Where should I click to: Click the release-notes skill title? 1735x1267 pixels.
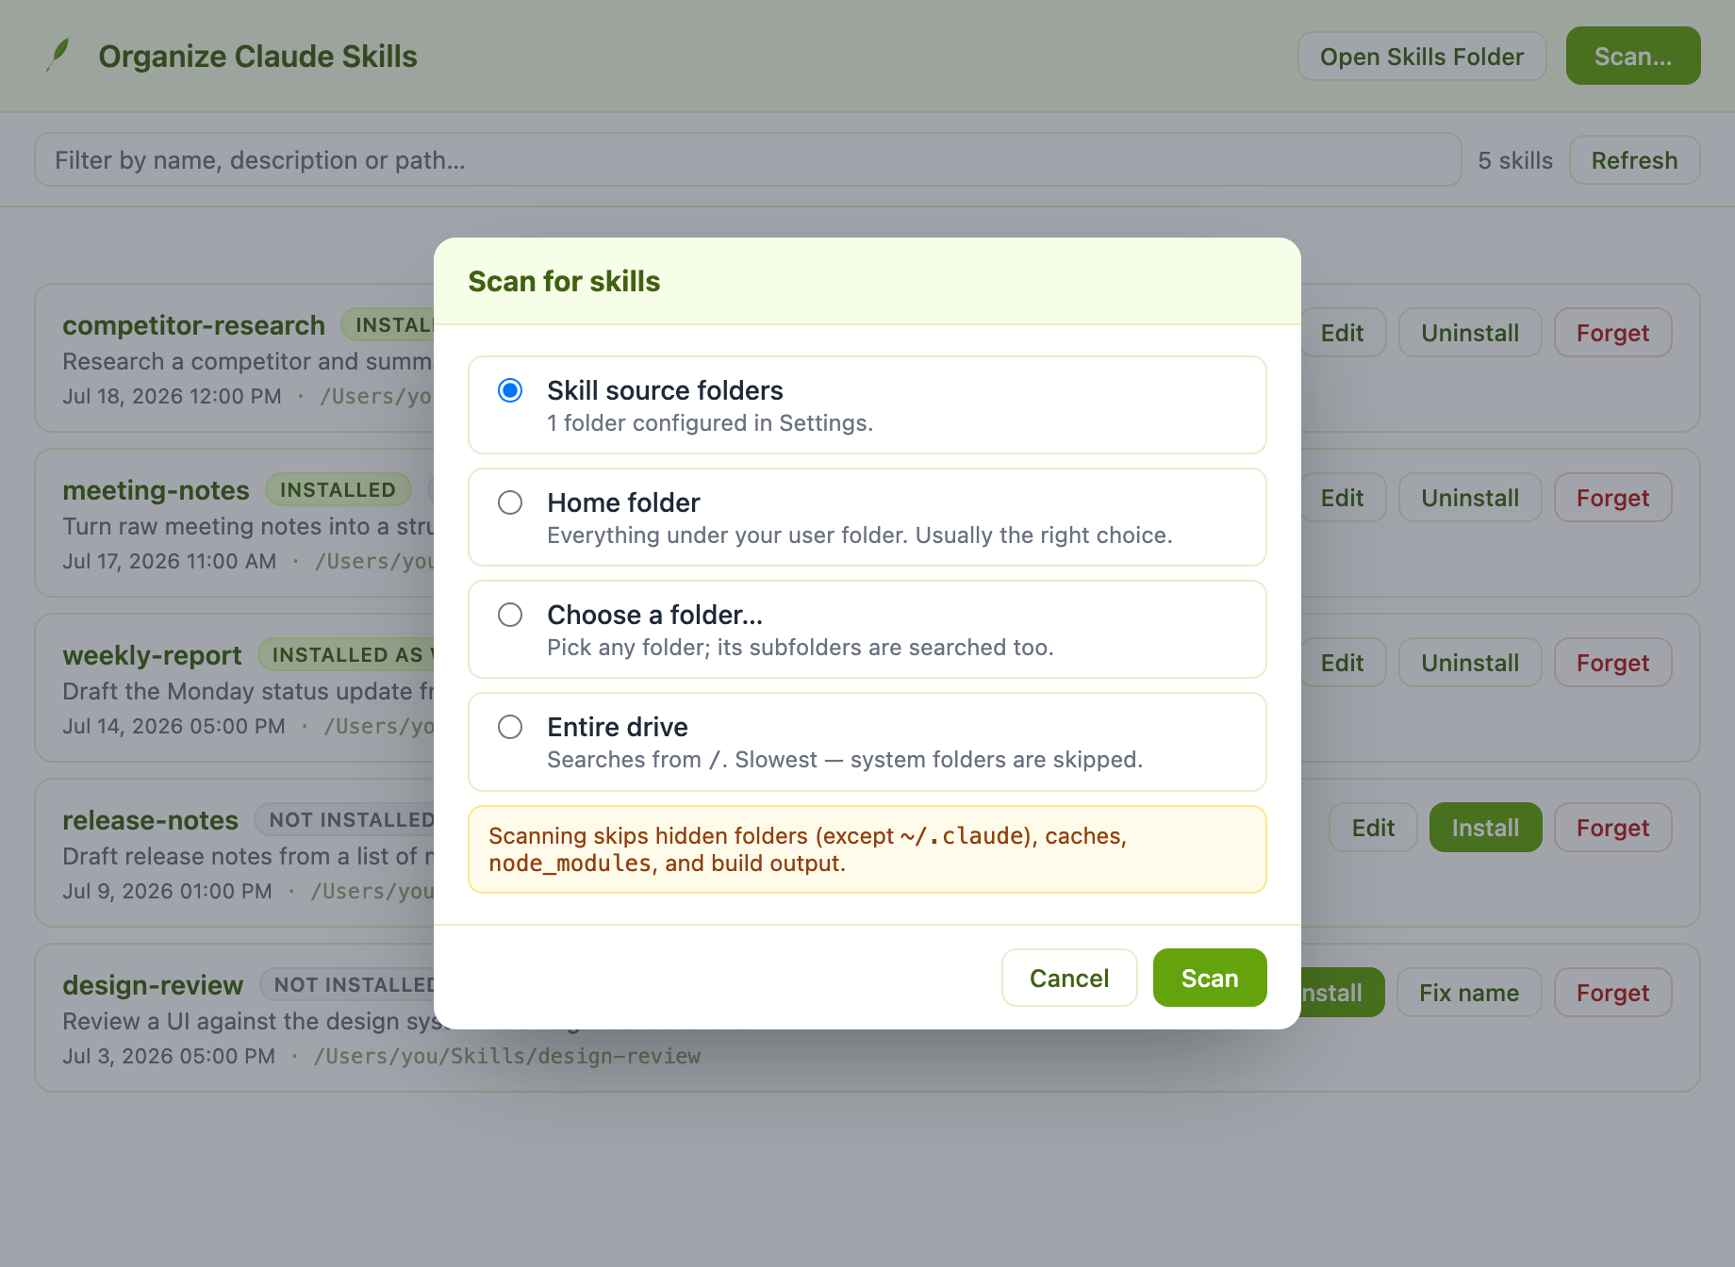(x=150, y=820)
